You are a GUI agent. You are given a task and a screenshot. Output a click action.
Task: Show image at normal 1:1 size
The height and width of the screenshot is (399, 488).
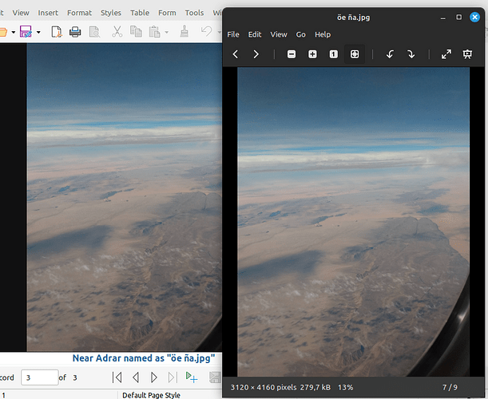point(334,54)
